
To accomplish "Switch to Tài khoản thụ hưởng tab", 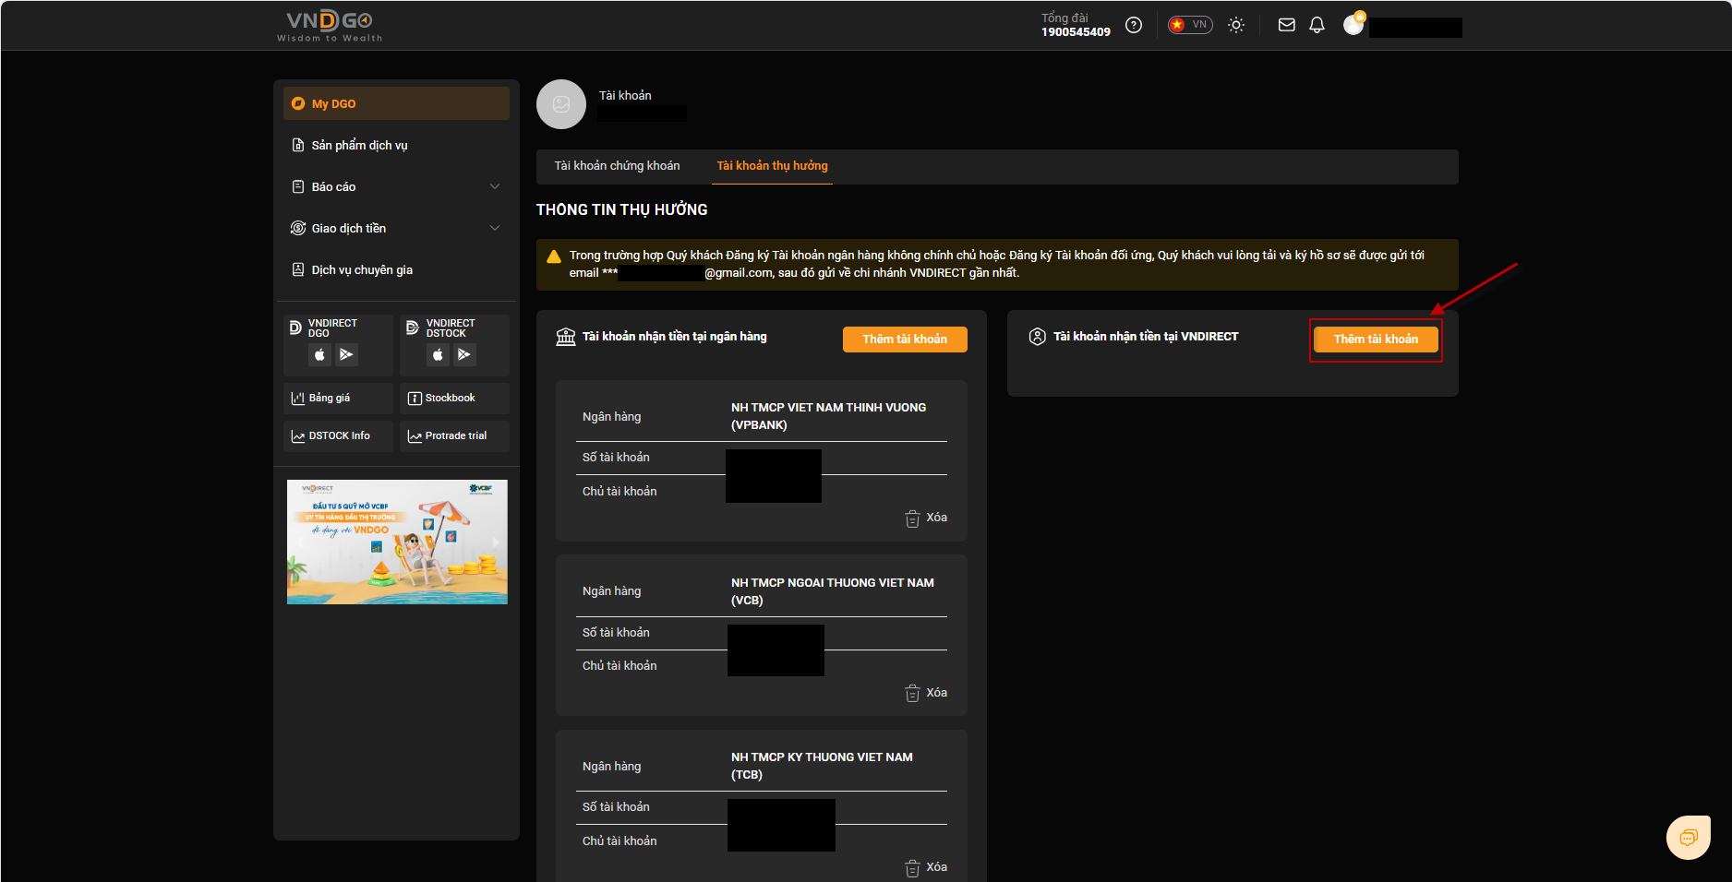I will coord(773,166).
